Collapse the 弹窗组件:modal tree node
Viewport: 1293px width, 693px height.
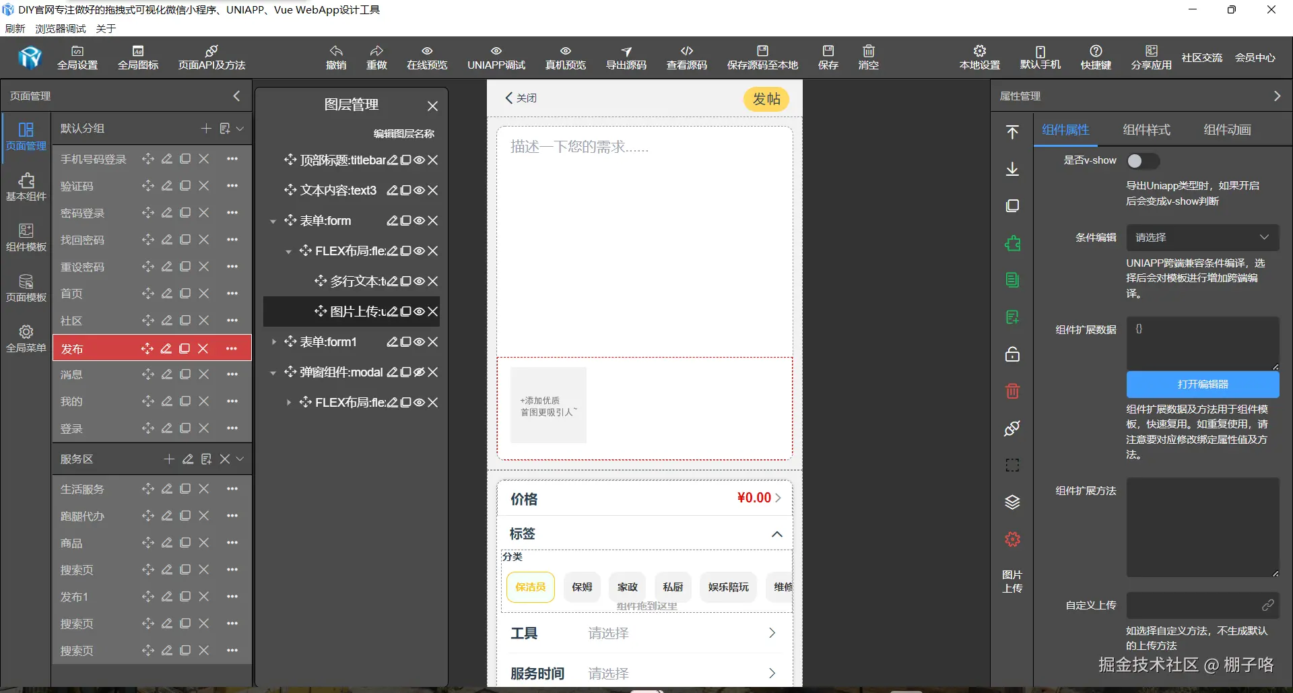tap(273, 373)
